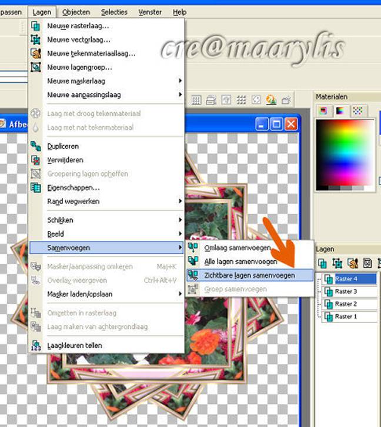Image resolution: width=381 pixels, height=427 pixels.
Task: Choose Alle lagen samenvoegen
Action: (x=250, y=261)
